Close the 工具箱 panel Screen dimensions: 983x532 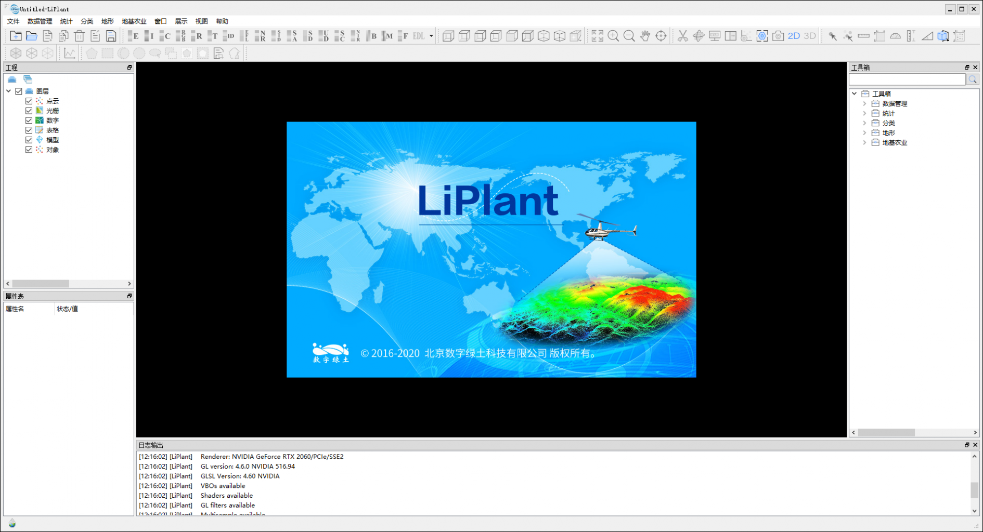point(975,68)
